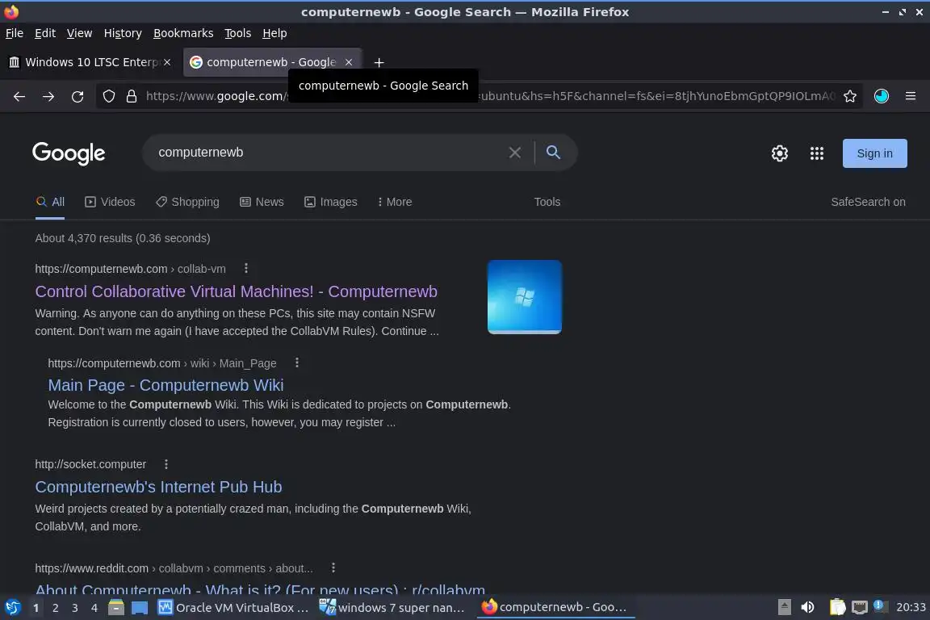Open the Firefox hamburger application menu
The height and width of the screenshot is (620, 930).
(911, 96)
